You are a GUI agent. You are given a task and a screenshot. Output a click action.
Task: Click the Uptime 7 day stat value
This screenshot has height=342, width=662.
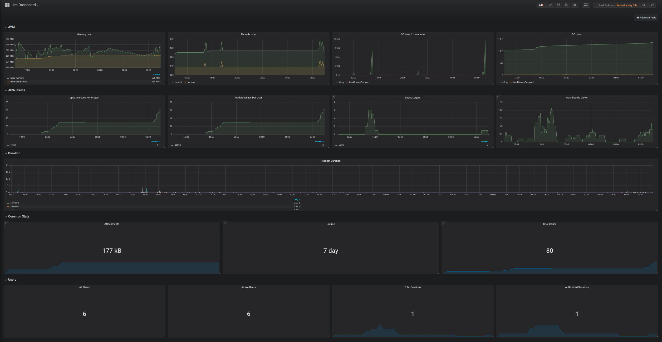[x=331, y=251]
